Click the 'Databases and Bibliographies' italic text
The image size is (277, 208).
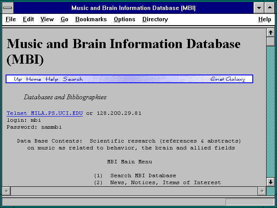pyautogui.click(x=65, y=97)
